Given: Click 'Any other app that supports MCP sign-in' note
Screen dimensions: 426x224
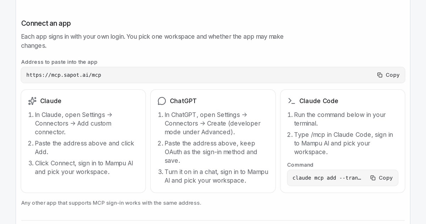Looking at the screenshot, I should pos(111,203).
